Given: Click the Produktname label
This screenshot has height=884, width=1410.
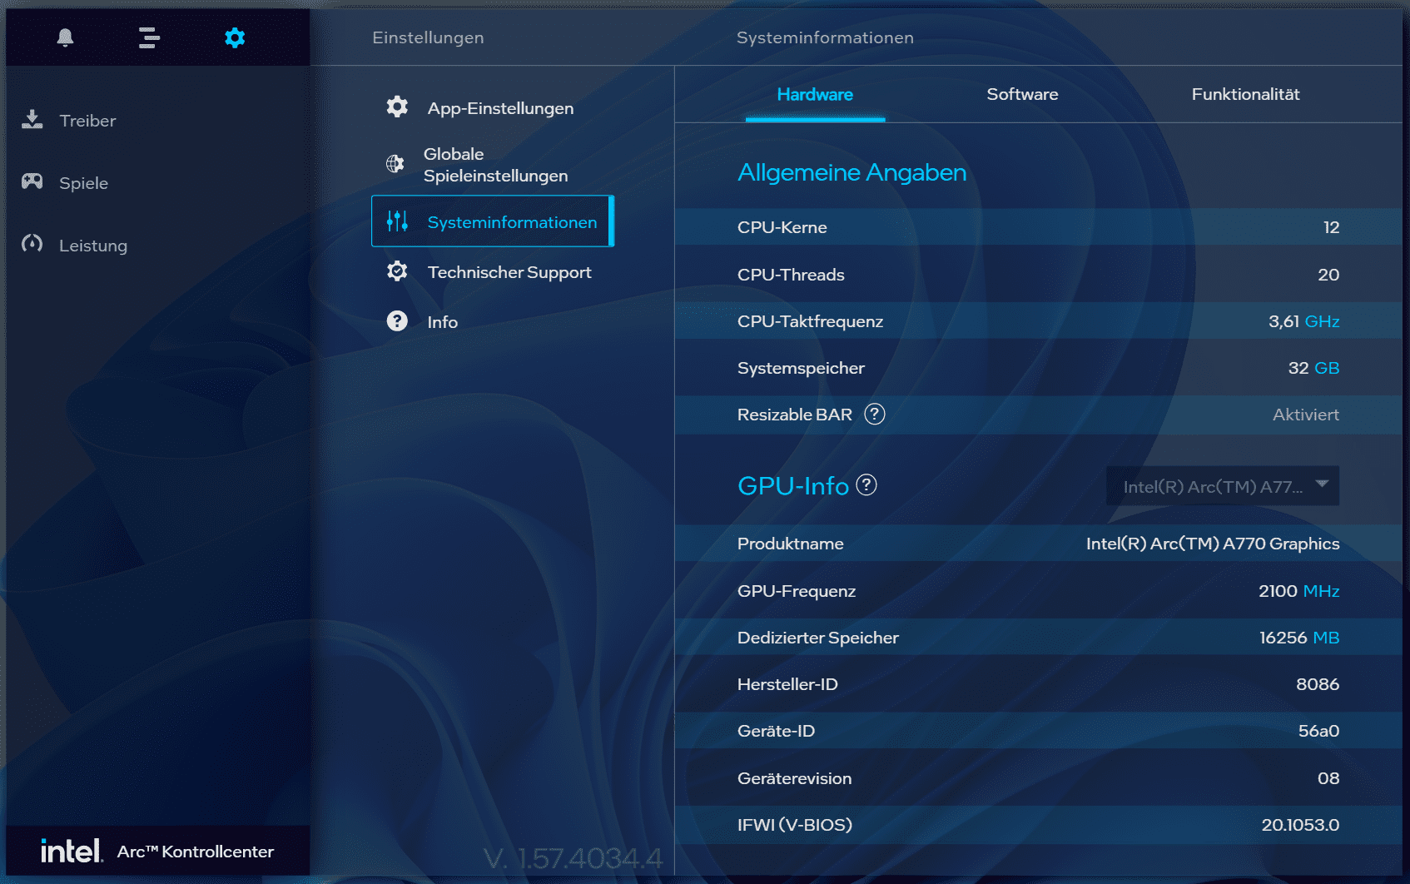Looking at the screenshot, I should pos(790,544).
